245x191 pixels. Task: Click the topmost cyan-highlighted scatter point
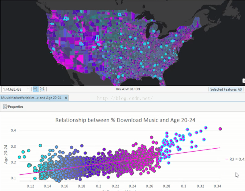coord(205,128)
